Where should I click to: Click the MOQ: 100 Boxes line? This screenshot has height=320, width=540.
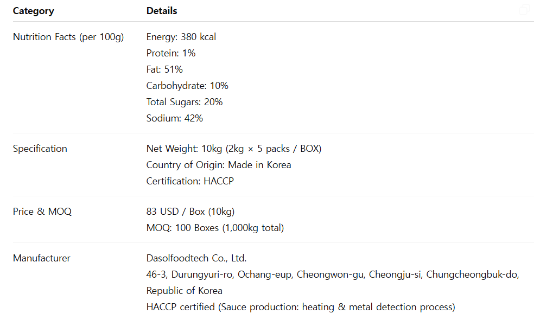coord(215,228)
